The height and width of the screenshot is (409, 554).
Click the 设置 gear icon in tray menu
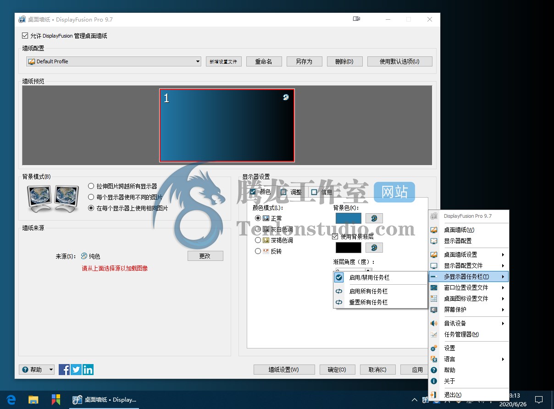click(x=434, y=348)
